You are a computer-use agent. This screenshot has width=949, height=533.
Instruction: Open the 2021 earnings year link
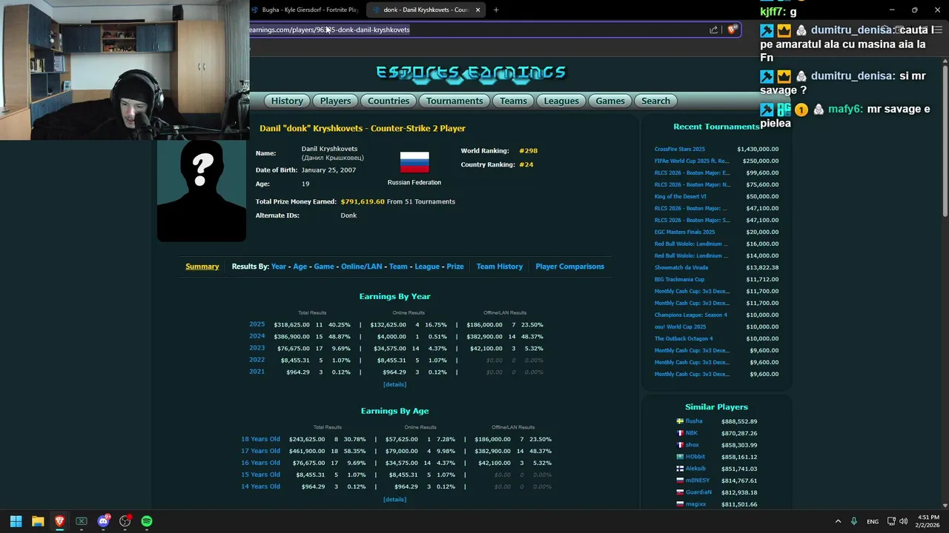click(257, 372)
